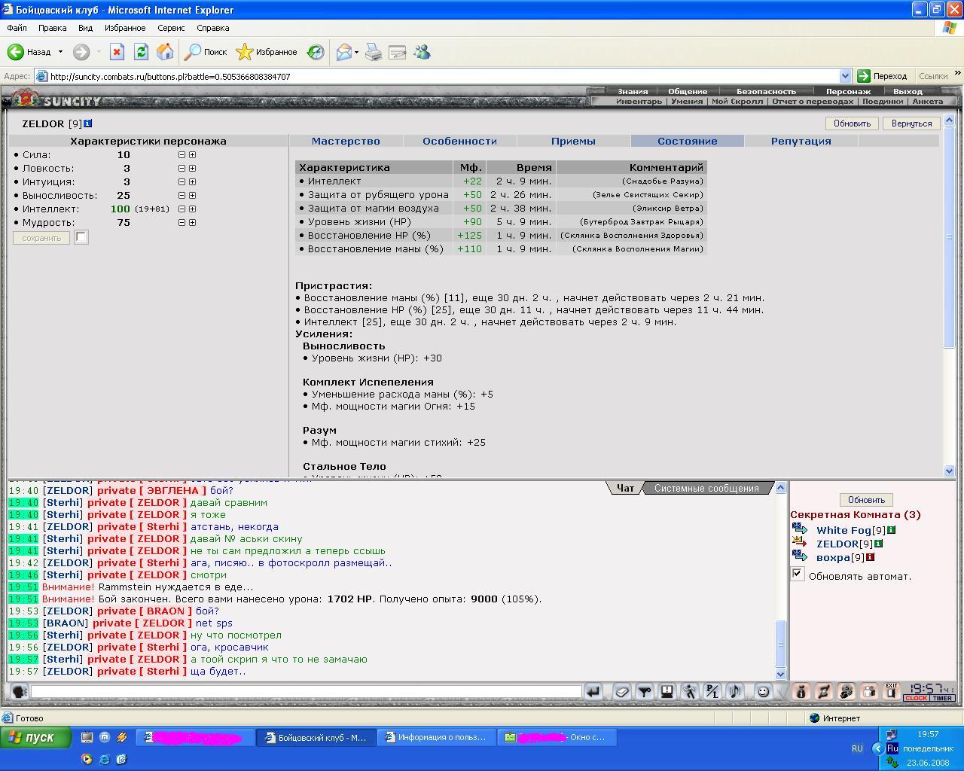The width and height of the screenshot is (964, 771).
Task: Open the money bag icon
Action: pos(801,691)
